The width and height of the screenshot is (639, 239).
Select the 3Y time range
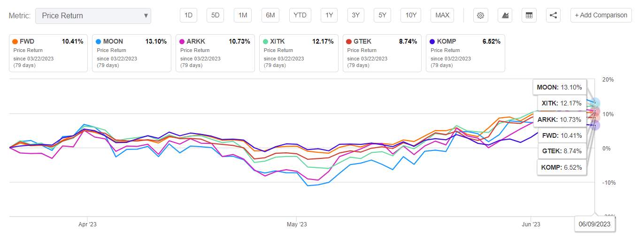pyautogui.click(x=356, y=15)
